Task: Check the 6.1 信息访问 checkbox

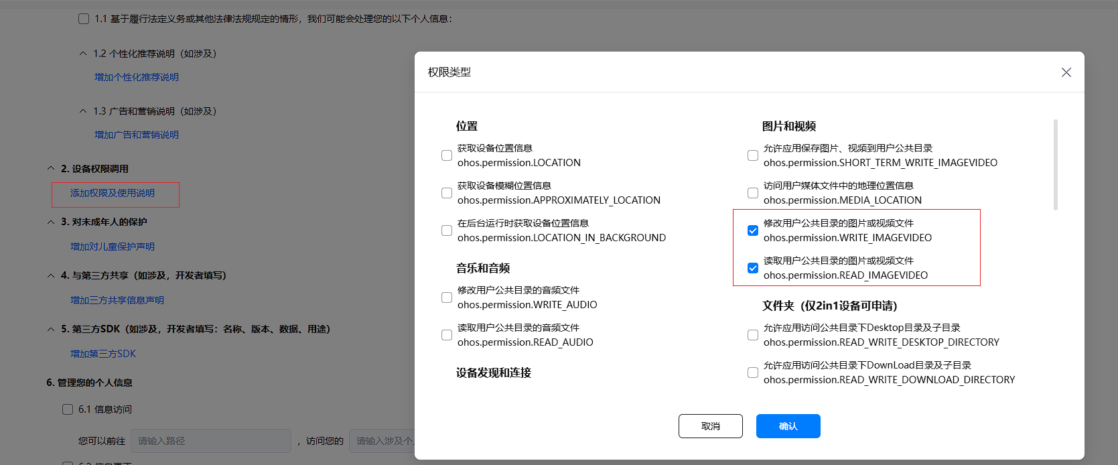Action: (x=68, y=409)
